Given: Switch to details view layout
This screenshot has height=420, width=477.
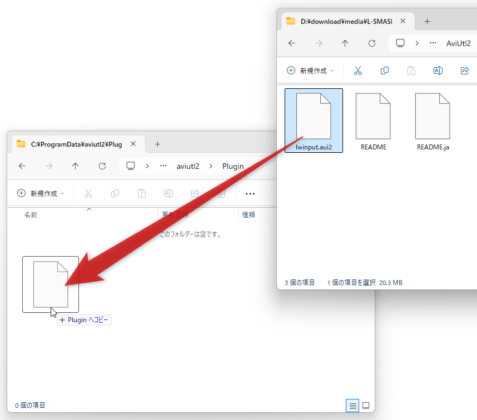Looking at the screenshot, I should point(352,406).
